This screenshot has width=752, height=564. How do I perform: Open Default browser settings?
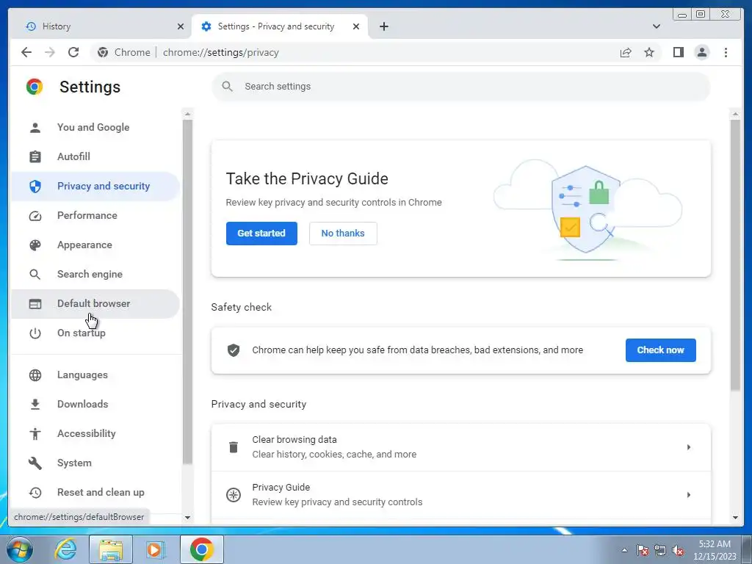click(95, 303)
